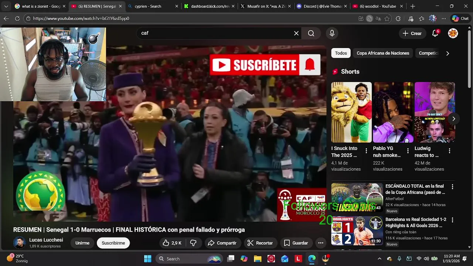The image size is (473, 266).
Task: Click the browser address bar URL
Action: coord(81,18)
